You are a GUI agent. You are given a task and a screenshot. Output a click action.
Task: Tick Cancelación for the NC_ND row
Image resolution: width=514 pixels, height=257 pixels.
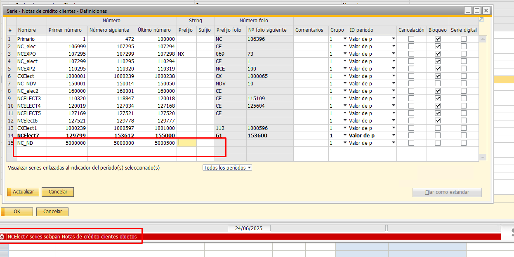411,143
